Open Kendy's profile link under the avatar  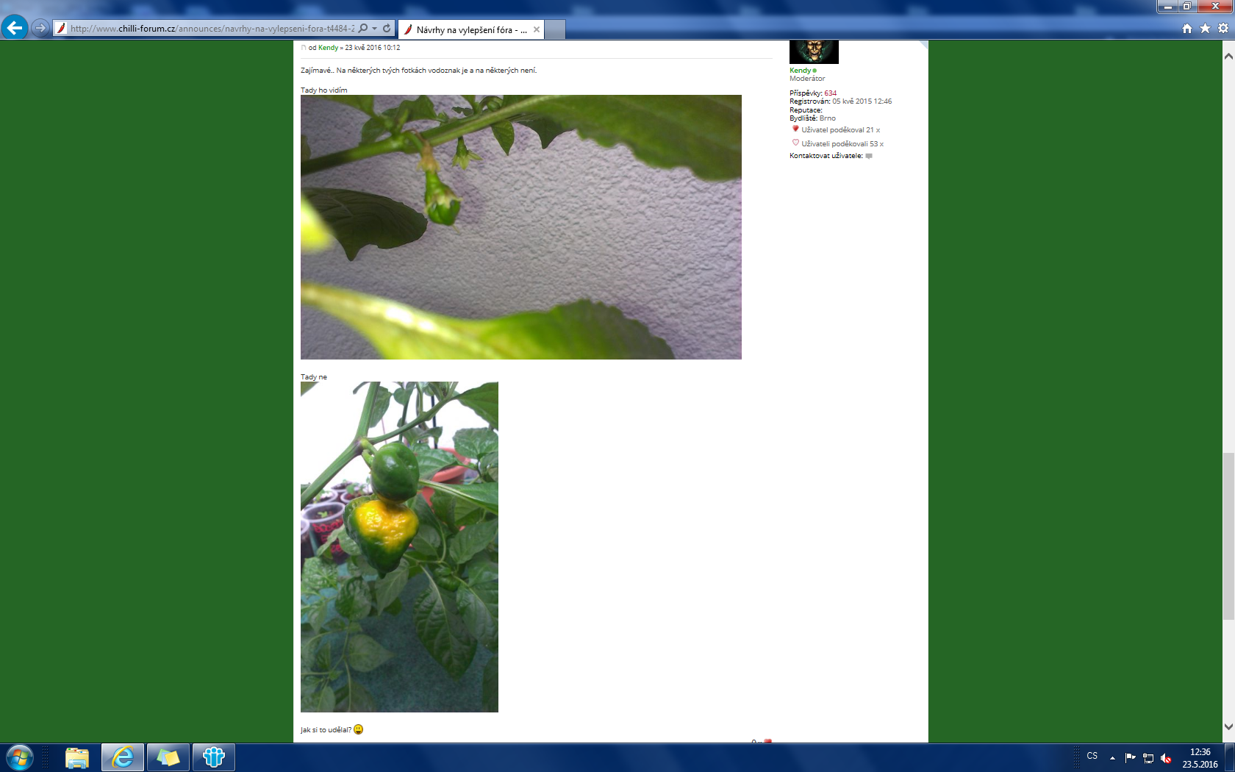(x=800, y=71)
